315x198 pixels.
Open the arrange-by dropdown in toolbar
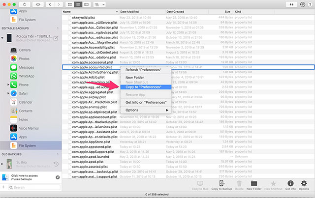[x=99, y=4]
